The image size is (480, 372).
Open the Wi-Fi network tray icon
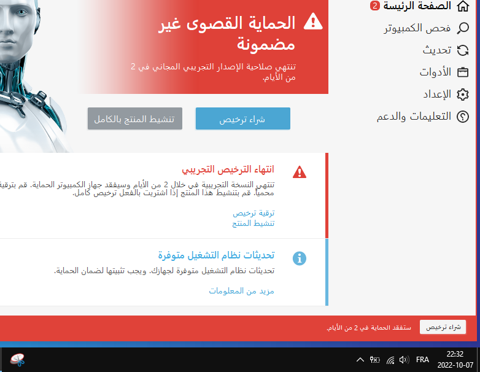pyautogui.click(x=390, y=360)
